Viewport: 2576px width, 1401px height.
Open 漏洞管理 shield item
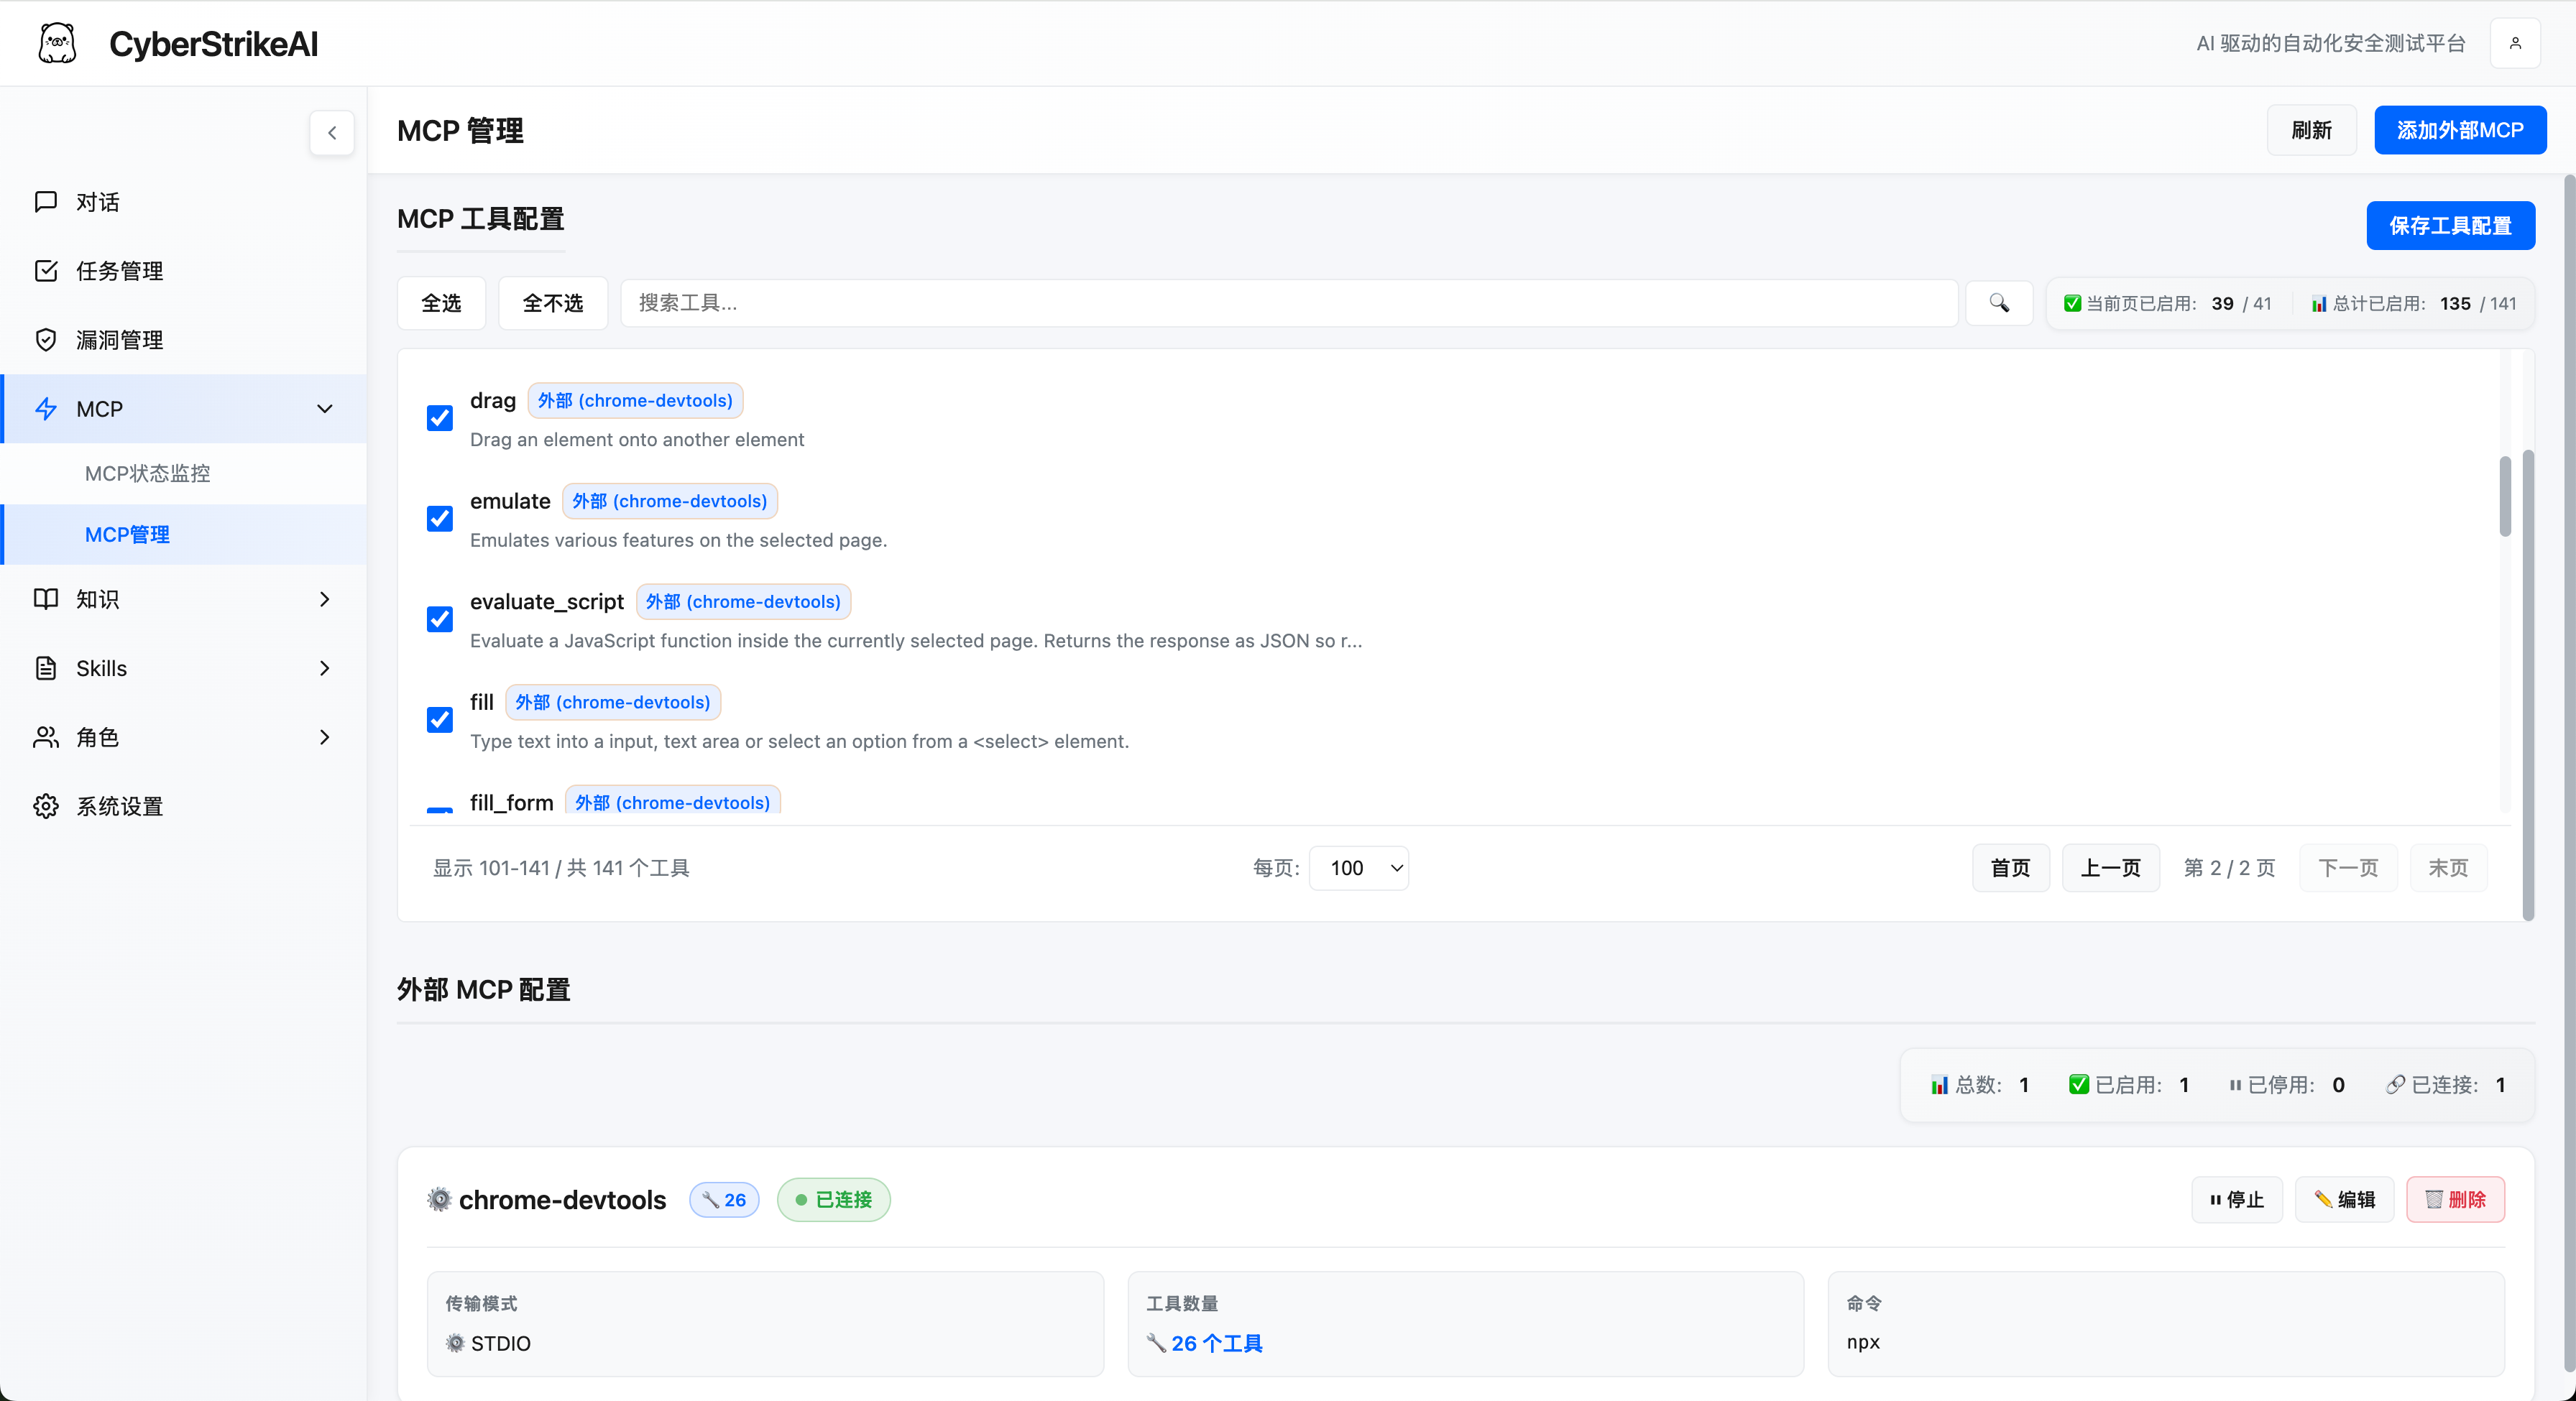119,340
